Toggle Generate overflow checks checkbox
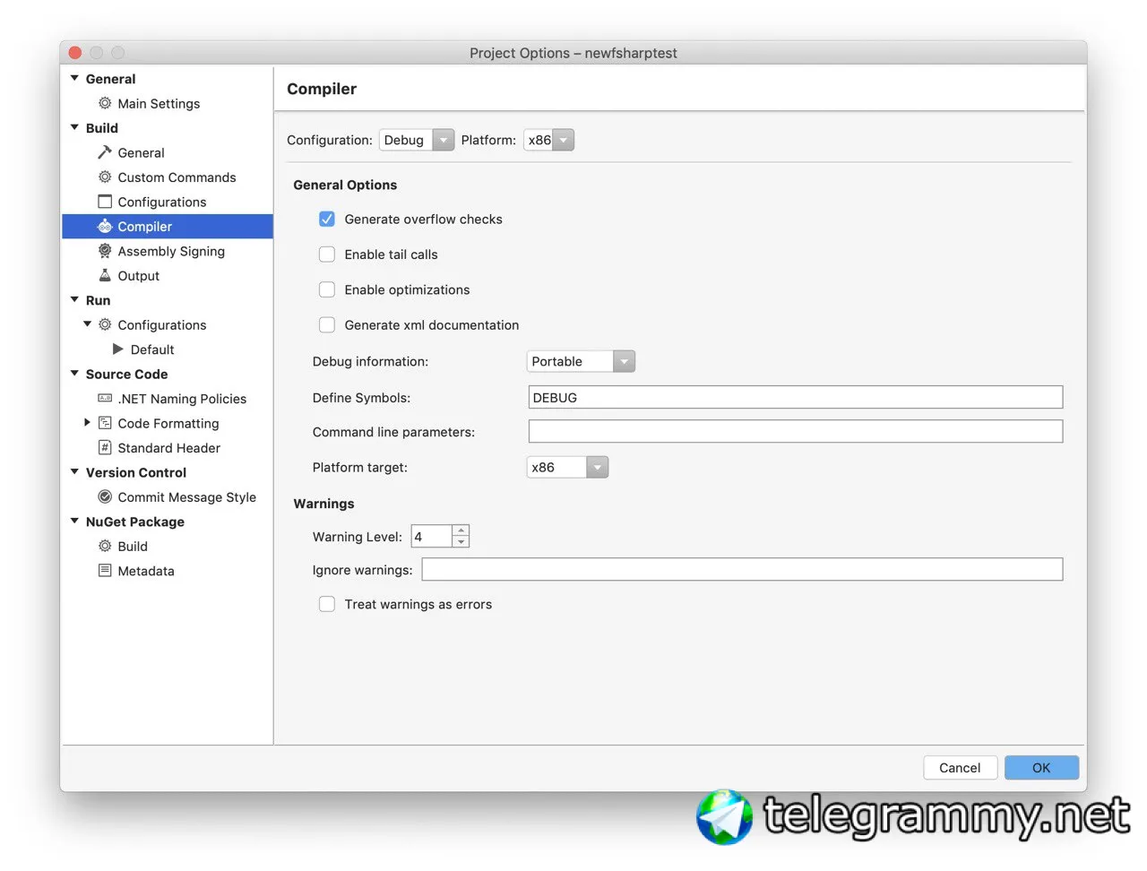 (x=327, y=219)
